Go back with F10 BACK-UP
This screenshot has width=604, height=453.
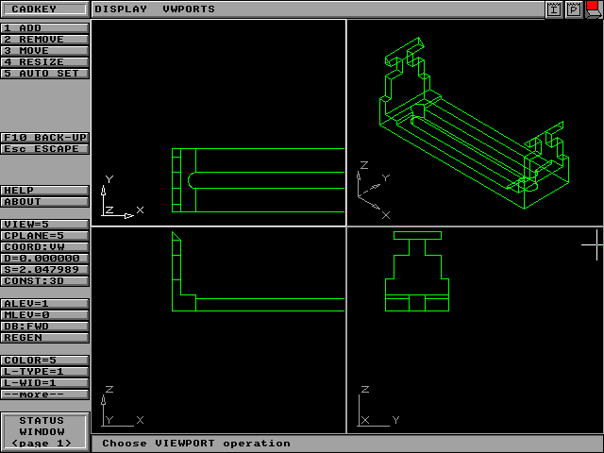click(45, 138)
